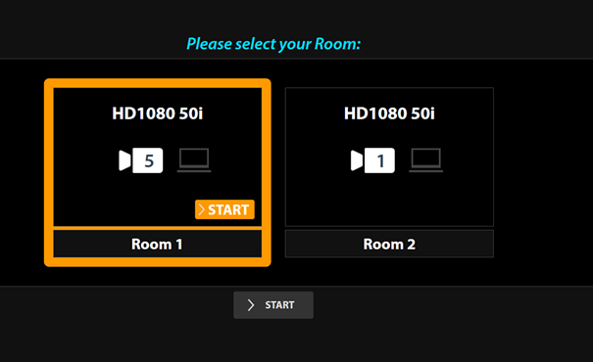Click the orange START button in Room 1

coord(224,209)
